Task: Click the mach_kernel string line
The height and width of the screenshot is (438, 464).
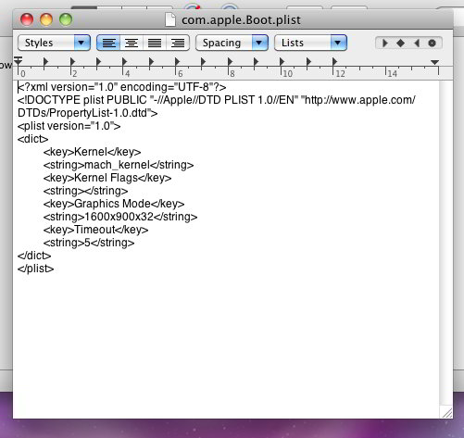Action: point(119,165)
